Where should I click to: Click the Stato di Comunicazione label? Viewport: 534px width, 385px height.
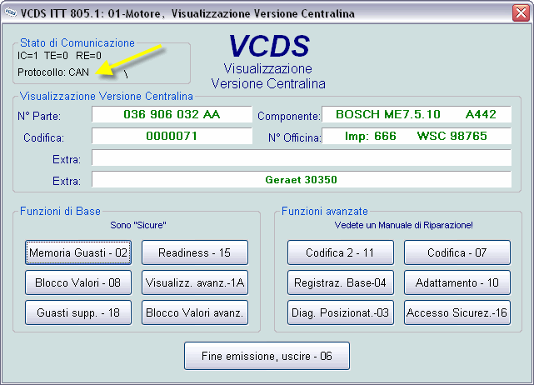pos(77,43)
